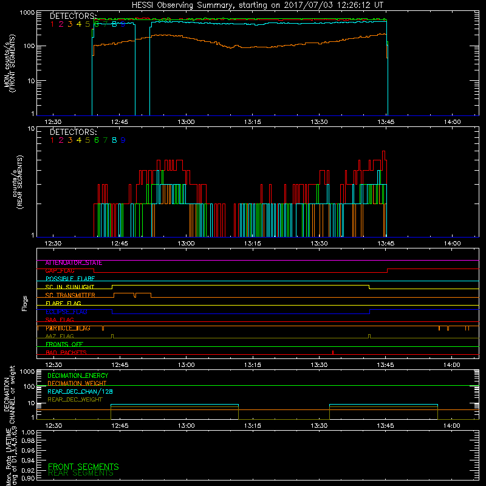Click REAR_DEC_WEIGHT legend entry
Screen dimensions: 486x486
75,400
